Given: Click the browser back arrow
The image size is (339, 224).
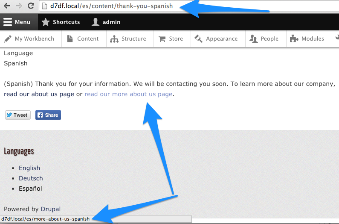Looking at the screenshot, I should click(x=7, y=6).
